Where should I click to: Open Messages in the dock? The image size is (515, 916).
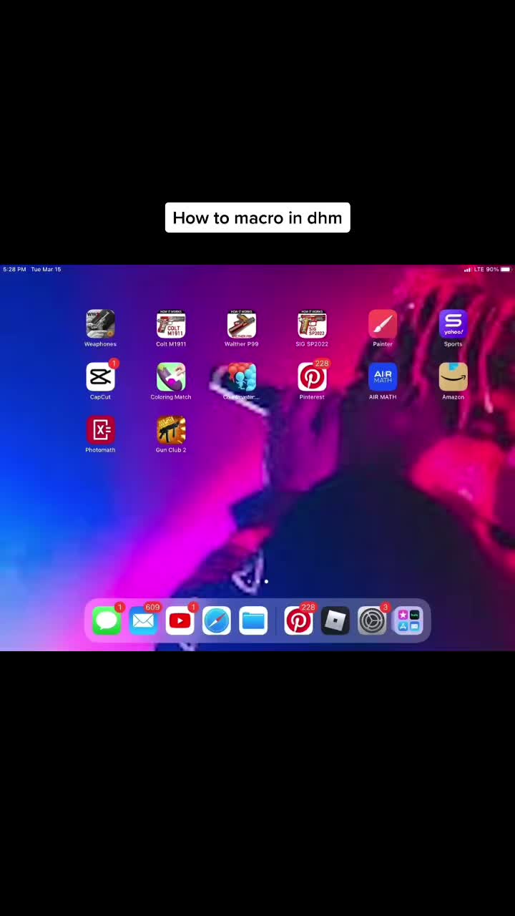click(x=107, y=620)
